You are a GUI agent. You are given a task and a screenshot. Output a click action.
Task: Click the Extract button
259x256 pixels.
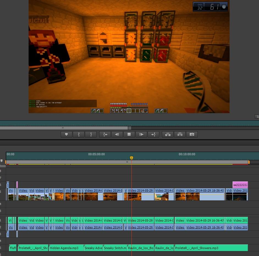180,134
